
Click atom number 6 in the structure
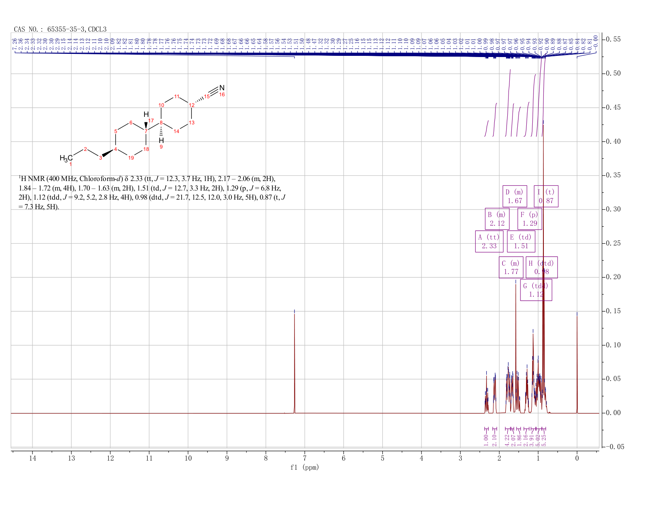tap(131, 123)
